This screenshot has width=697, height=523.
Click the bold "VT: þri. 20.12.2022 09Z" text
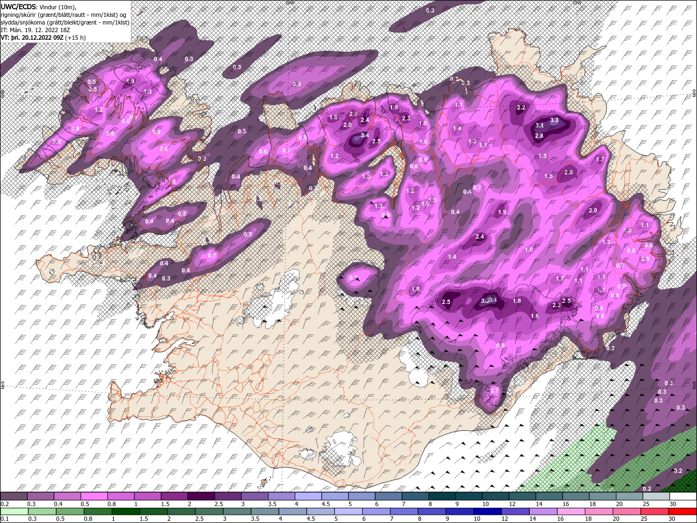[32, 38]
